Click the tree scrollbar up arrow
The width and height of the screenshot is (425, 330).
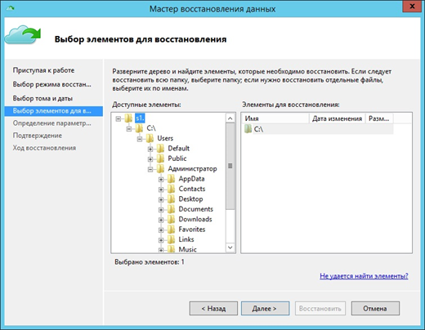click(x=230, y=118)
